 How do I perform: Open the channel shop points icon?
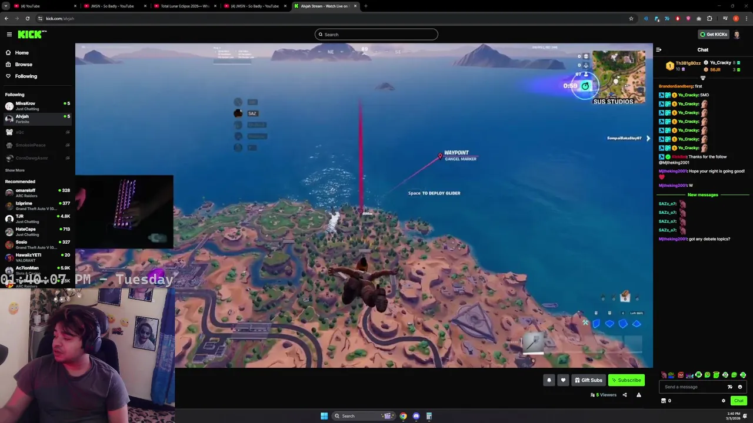click(664, 401)
